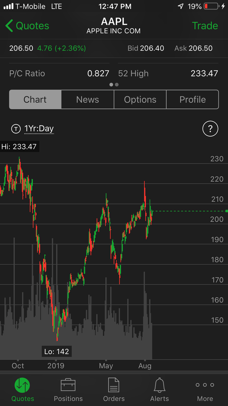This screenshot has width=228, height=406.
Task: Open chart help question mark icon
Action: pyautogui.click(x=211, y=129)
